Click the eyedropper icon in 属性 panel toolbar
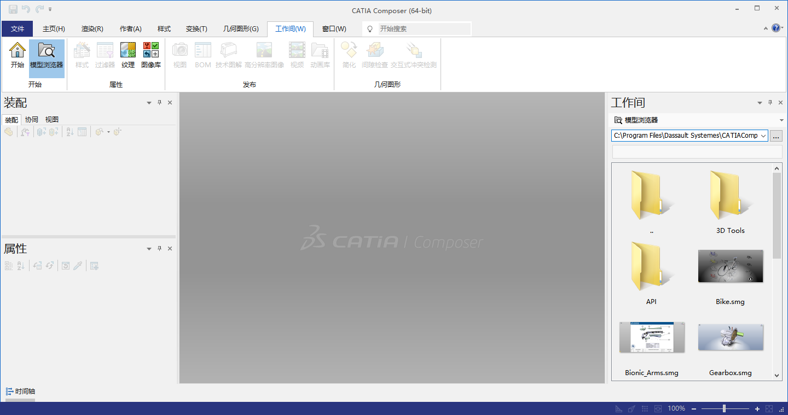Image resolution: width=788 pixels, height=415 pixels. pyautogui.click(x=78, y=266)
